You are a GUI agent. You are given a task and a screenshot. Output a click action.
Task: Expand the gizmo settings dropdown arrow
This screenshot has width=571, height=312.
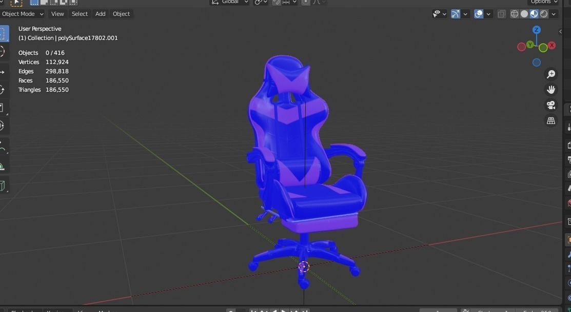pos(465,14)
